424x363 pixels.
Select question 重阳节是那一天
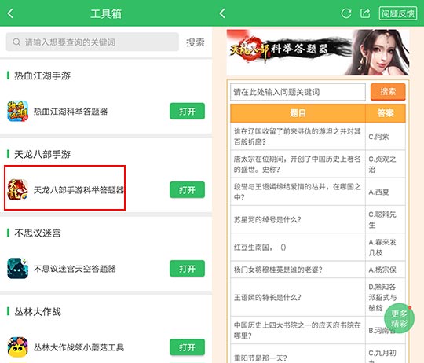click(x=261, y=358)
